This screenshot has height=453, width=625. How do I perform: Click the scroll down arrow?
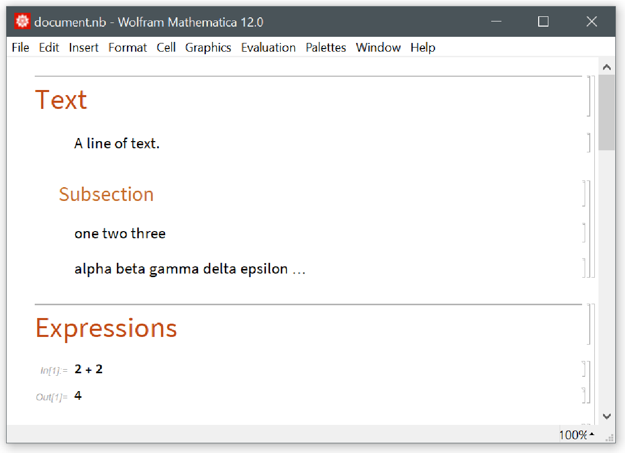(607, 416)
